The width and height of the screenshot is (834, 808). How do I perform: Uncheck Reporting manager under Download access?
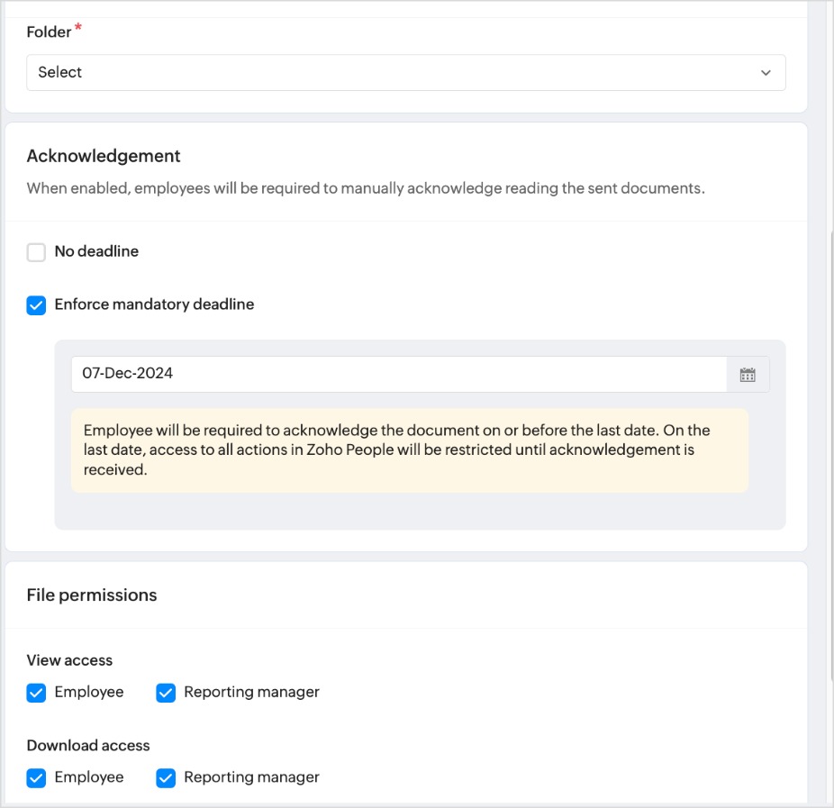pos(166,777)
